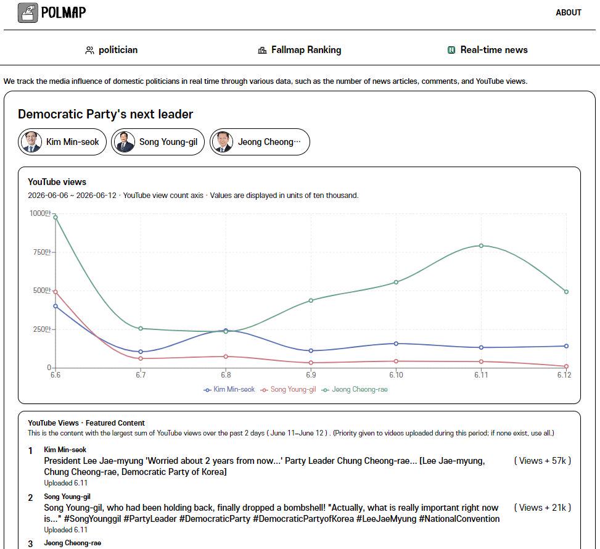Click Kim Min-seok data point at 6.11
Image resolution: width=600 pixels, height=549 pixels.
482,348
